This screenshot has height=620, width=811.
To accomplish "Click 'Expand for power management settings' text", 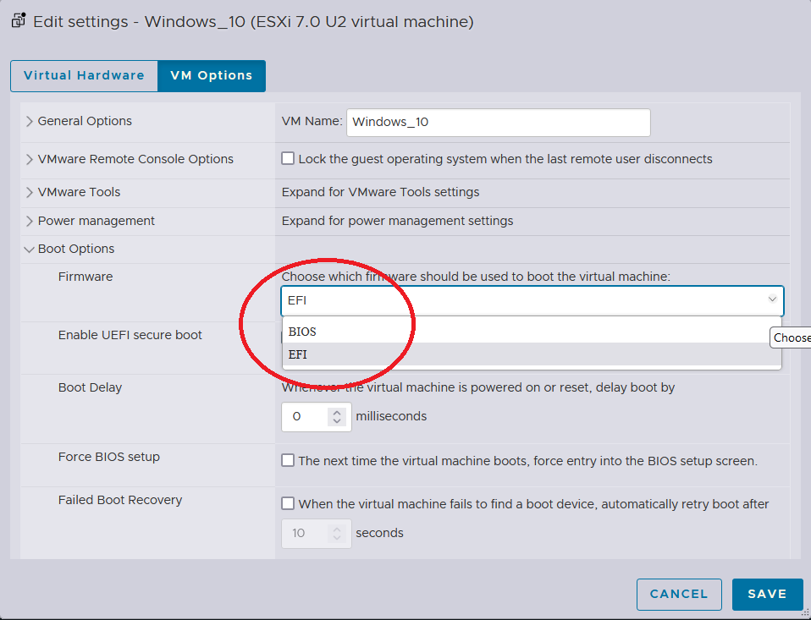I will (x=397, y=221).
